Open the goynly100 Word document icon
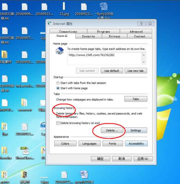This screenshot has height=184, width=180. 84,175
